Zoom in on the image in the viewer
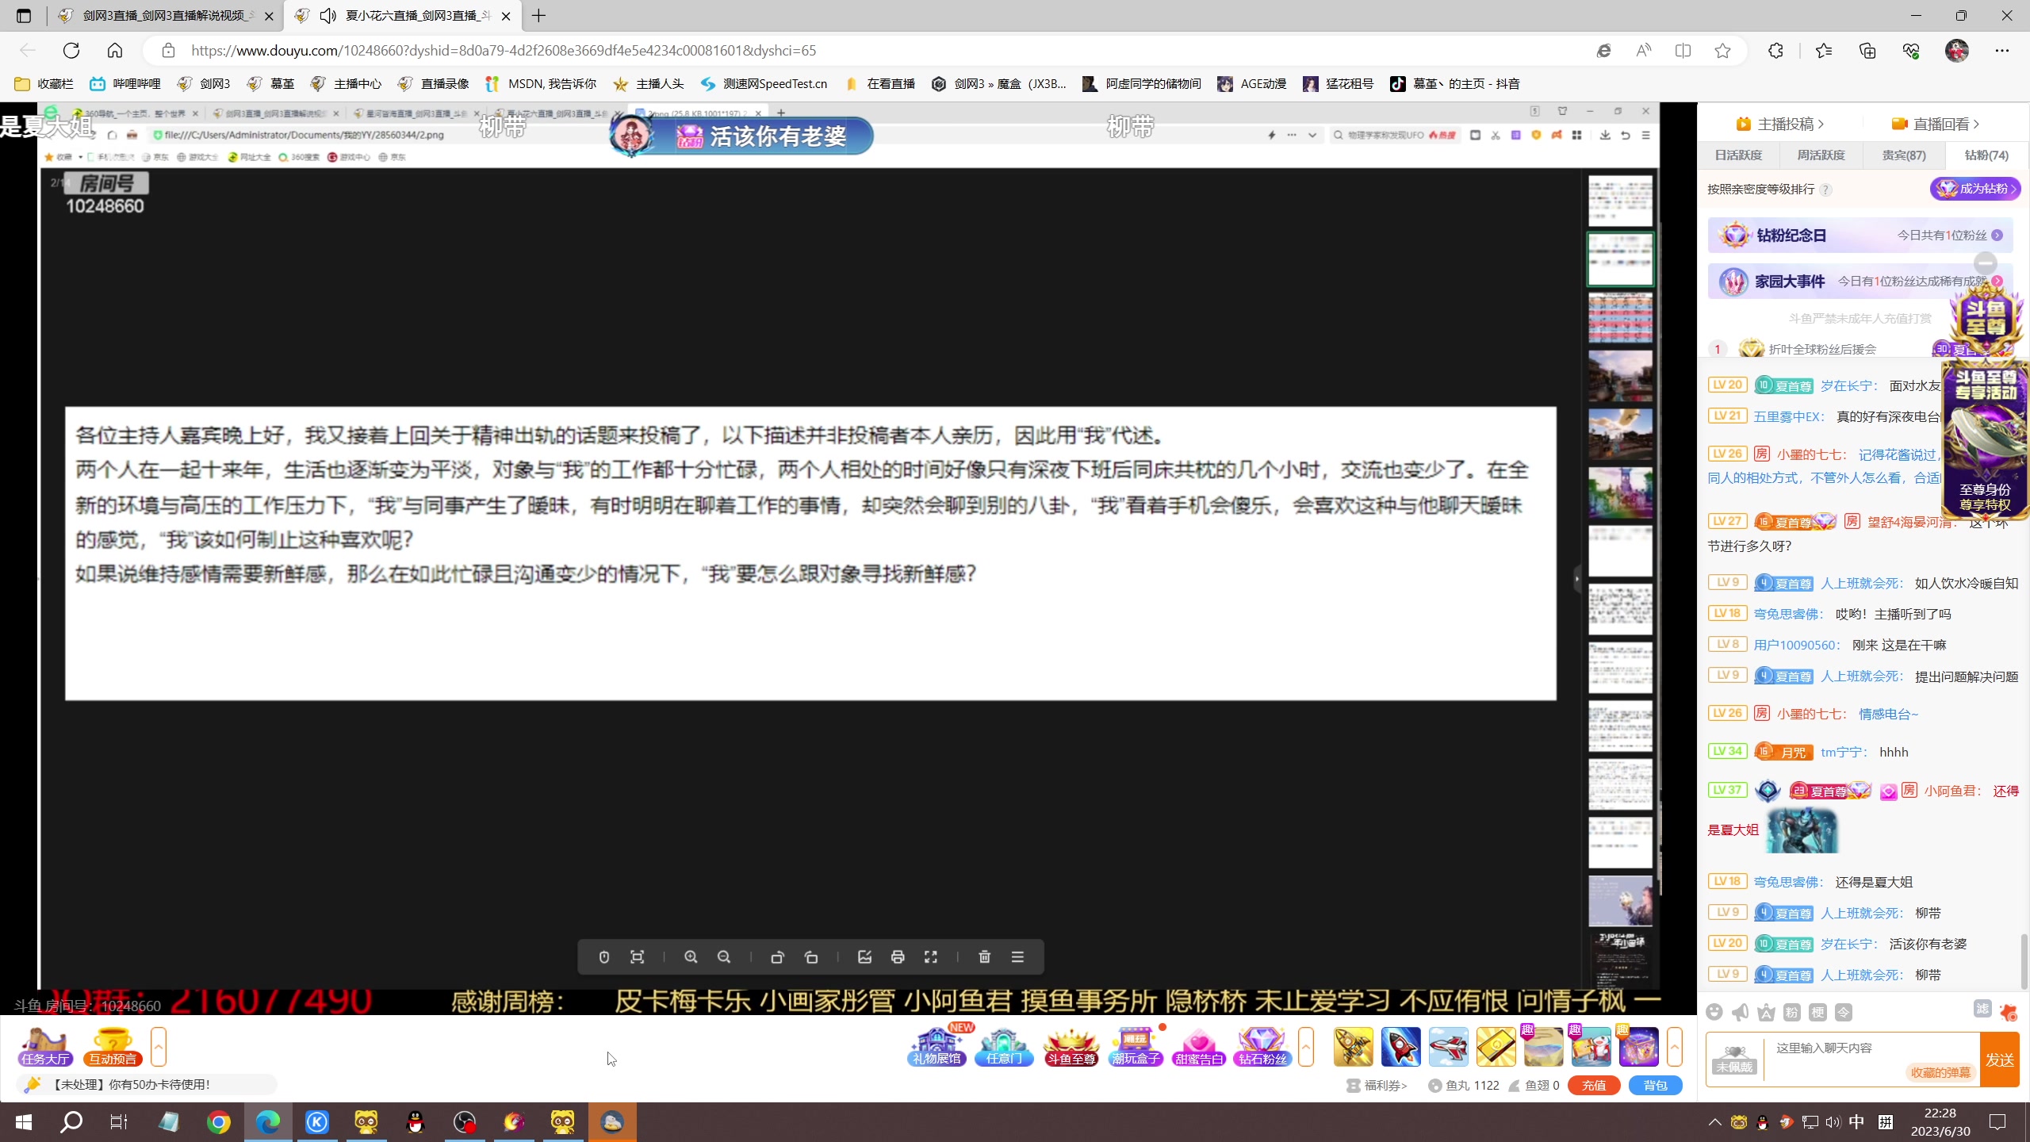 (690, 957)
